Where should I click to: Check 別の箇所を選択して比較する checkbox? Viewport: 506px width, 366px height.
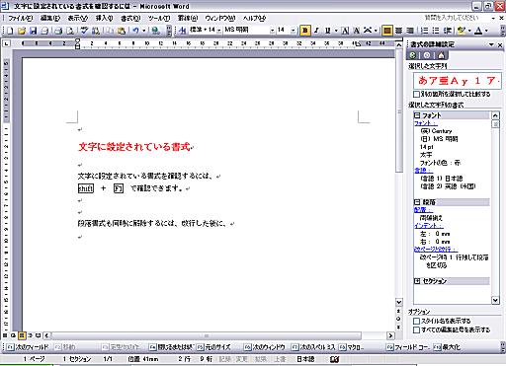click(416, 95)
